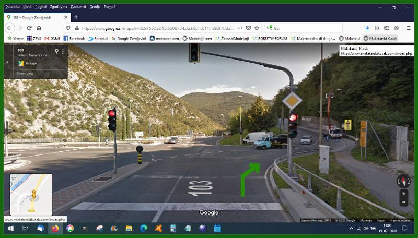
Task: Open Microsoft Edge from the taskbar
Action: 144,228
